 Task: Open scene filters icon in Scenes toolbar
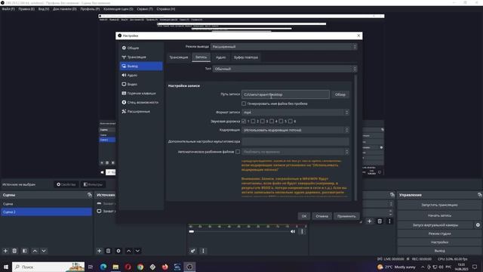[25, 251]
